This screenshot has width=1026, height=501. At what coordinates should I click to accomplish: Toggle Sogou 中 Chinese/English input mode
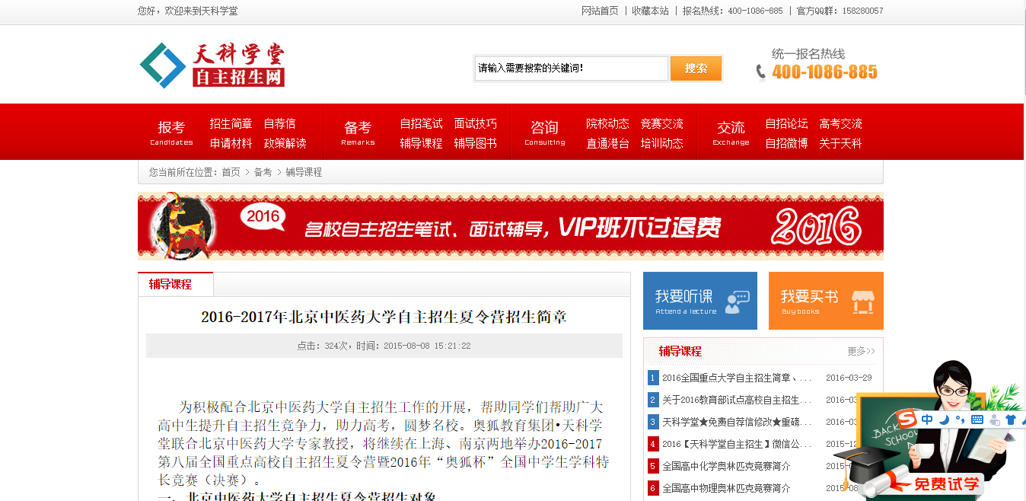click(927, 420)
